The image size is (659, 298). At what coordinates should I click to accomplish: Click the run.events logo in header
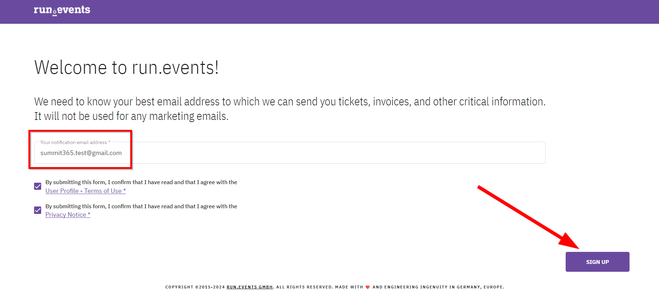tap(62, 10)
